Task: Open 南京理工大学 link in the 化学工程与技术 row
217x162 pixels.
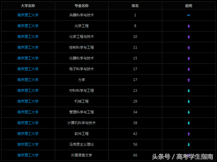Action: click(x=28, y=36)
